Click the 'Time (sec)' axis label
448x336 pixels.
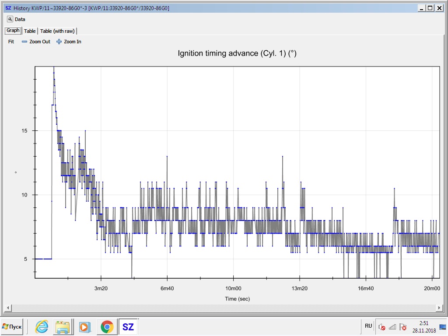(238, 299)
